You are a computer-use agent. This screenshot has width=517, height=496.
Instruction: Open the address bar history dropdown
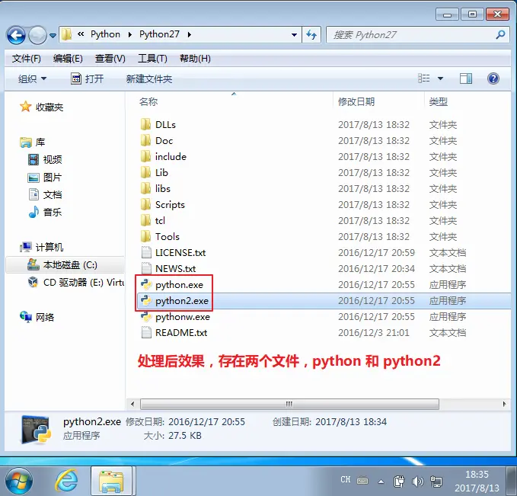coord(294,34)
